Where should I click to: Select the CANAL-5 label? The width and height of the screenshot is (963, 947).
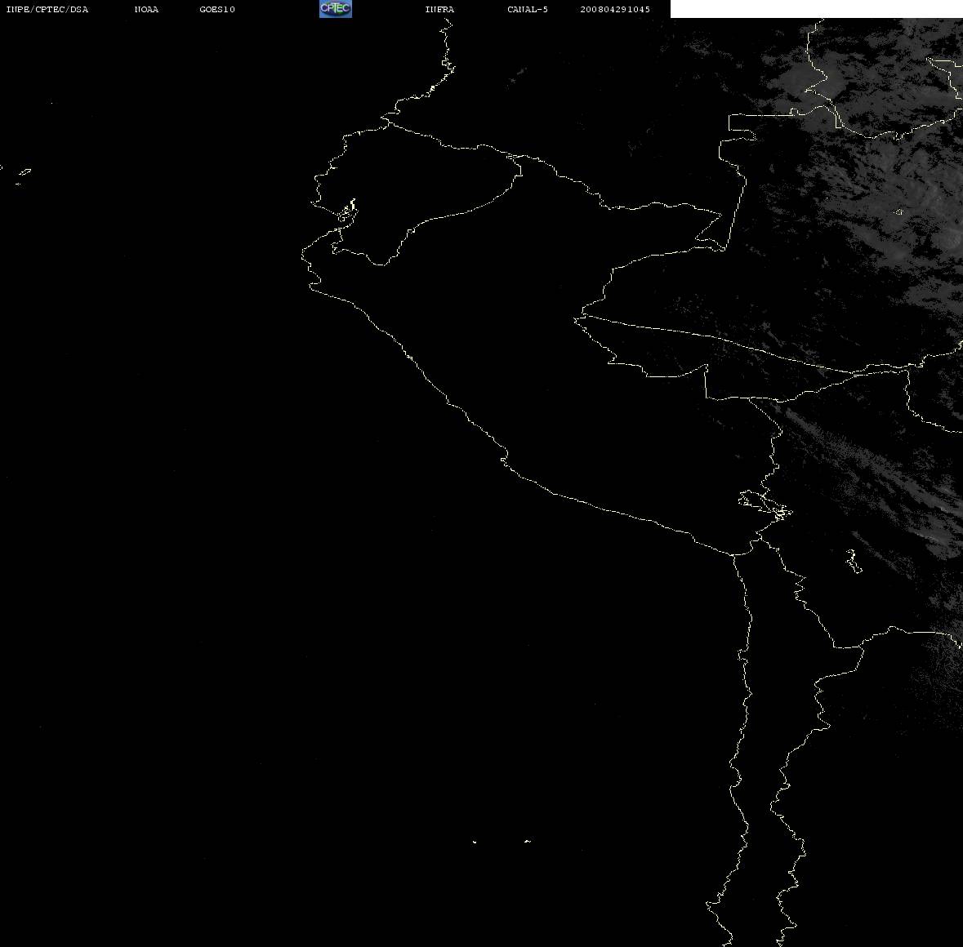coord(528,9)
